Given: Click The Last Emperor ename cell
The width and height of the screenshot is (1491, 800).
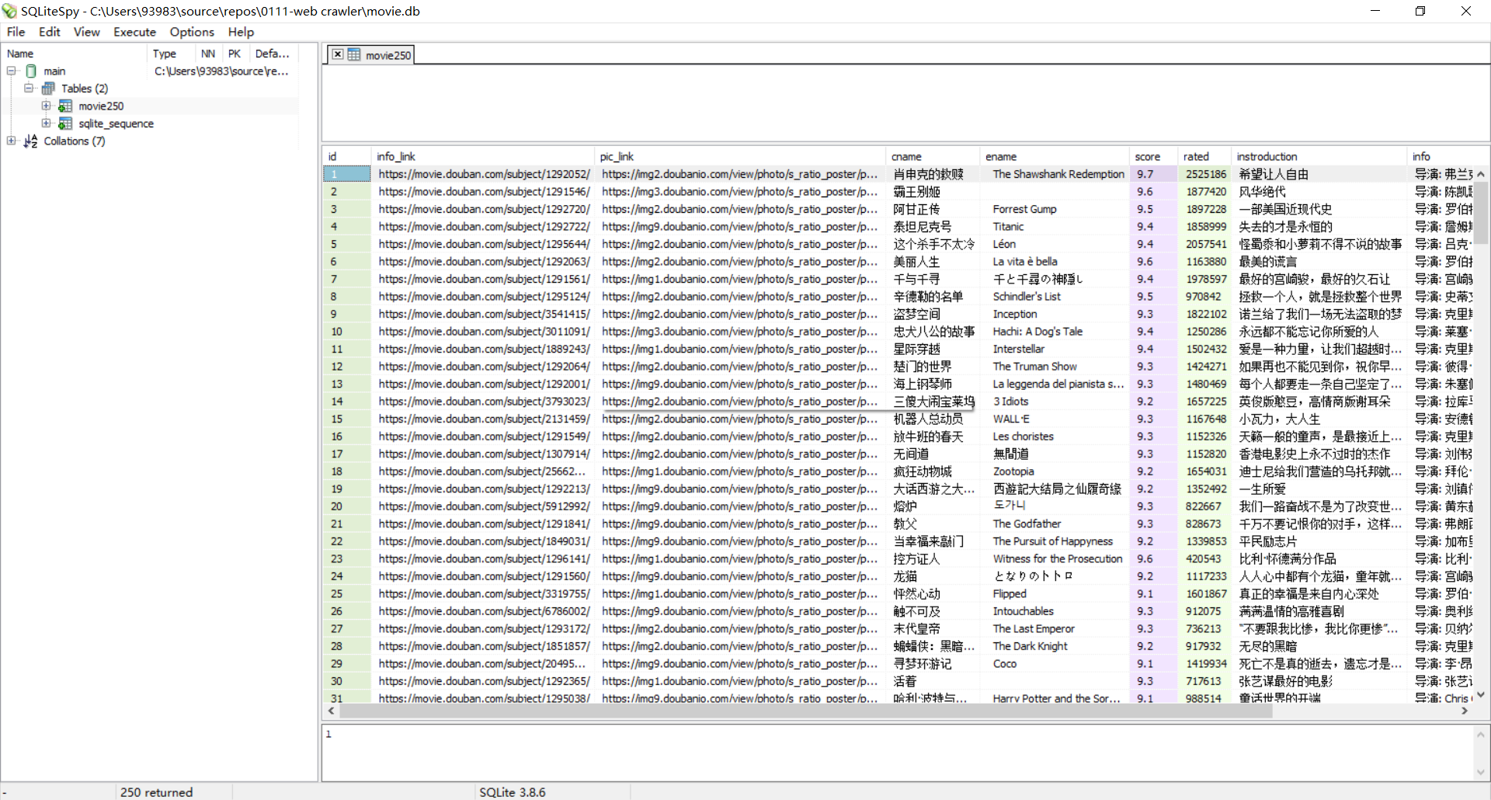Looking at the screenshot, I should coord(1055,628).
